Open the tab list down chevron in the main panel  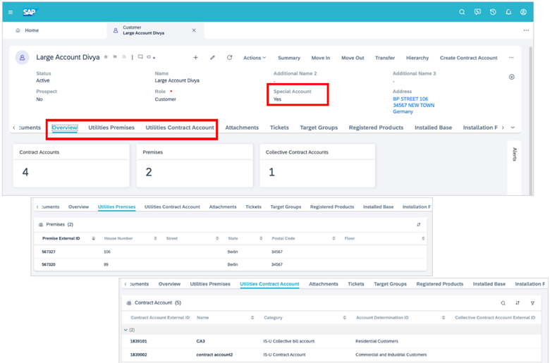[x=513, y=128]
